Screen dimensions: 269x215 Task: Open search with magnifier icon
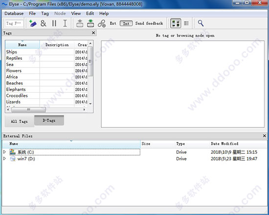[x=201, y=23]
